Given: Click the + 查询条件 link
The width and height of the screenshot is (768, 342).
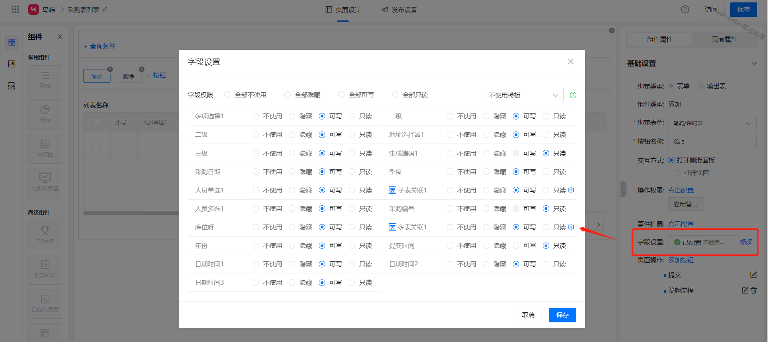Looking at the screenshot, I should (x=99, y=46).
